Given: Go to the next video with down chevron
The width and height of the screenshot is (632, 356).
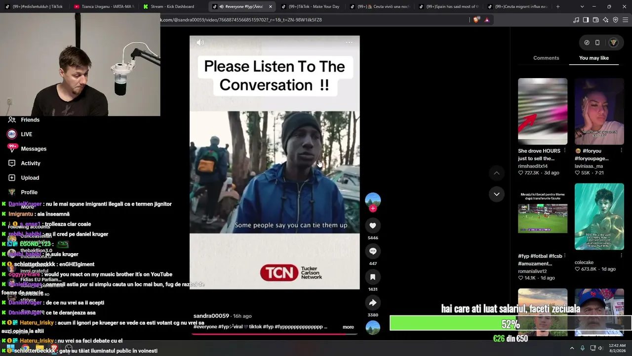Looking at the screenshot, I should coord(497,194).
